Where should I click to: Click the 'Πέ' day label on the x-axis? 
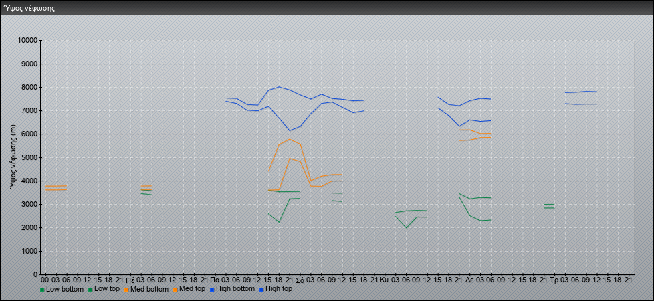tap(130, 280)
